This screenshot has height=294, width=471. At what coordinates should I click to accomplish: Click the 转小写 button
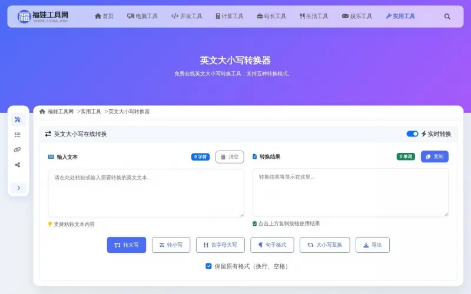[x=171, y=245]
